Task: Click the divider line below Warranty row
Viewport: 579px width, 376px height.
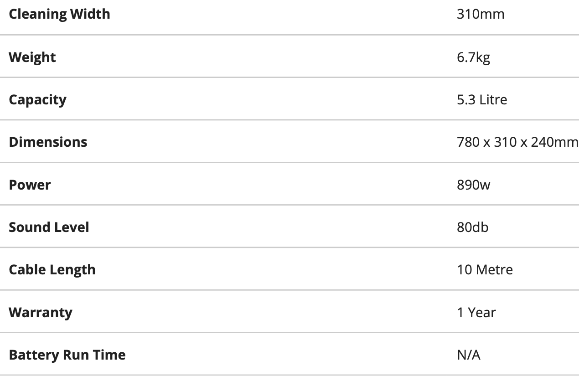Action: click(x=289, y=333)
